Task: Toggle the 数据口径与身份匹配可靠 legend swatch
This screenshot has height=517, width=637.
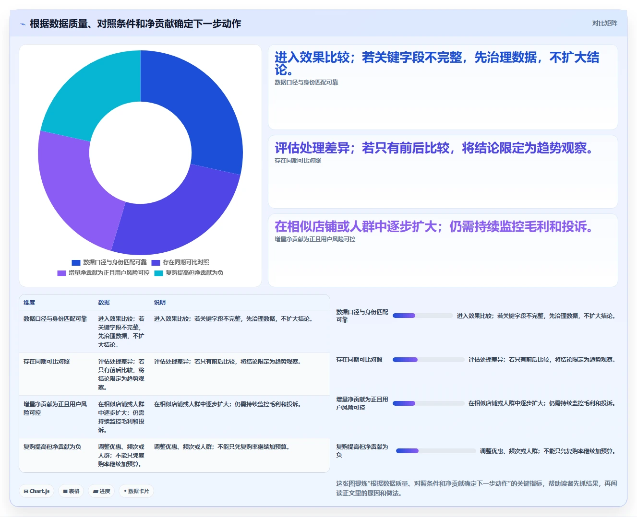Action: click(x=76, y=262)
